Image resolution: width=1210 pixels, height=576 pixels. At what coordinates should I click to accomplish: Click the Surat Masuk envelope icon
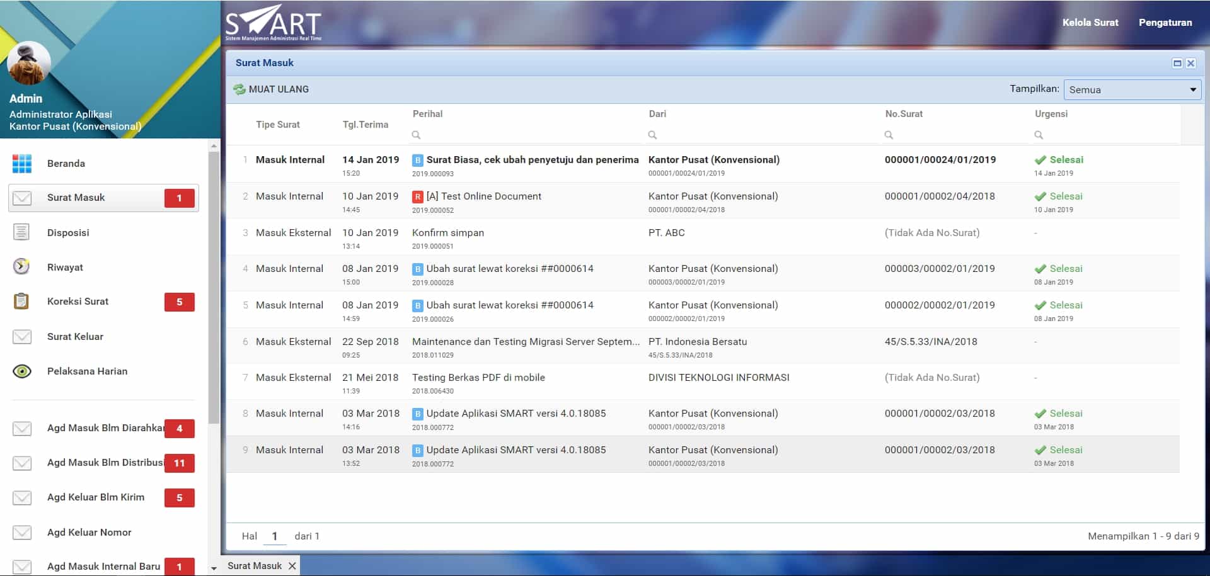click(x=22, y=198)
